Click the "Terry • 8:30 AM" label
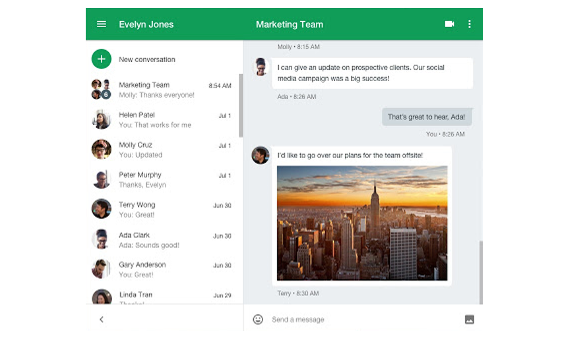 (298, 293)
